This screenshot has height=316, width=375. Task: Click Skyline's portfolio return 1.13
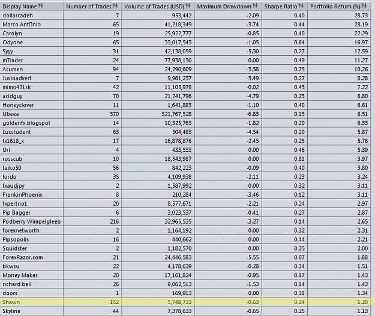click(362, 311)
